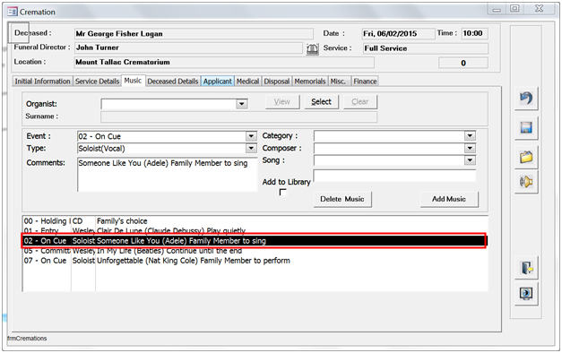Expand the Song dropdown
Viewport: 562px width, 353px height.
pyautogui.click(x=470, y=160)
